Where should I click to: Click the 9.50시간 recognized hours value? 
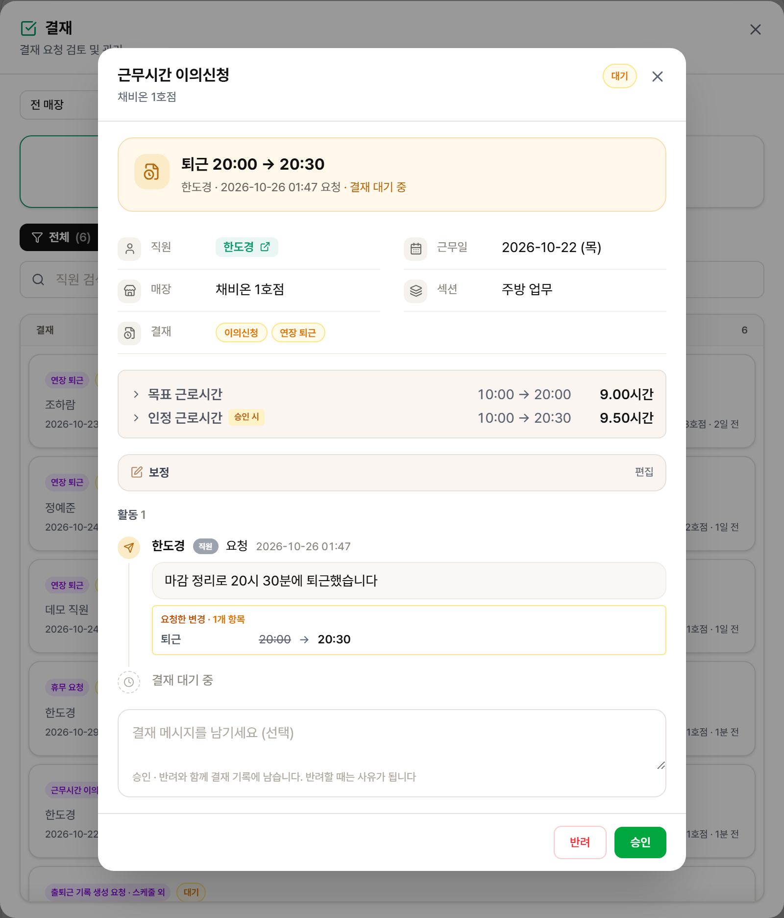pyautogui.click(x=627, y=418)
